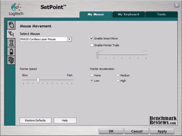Select Medium pointer acceleration
This screenshot has width=182, height=136.
coord(118,75)
